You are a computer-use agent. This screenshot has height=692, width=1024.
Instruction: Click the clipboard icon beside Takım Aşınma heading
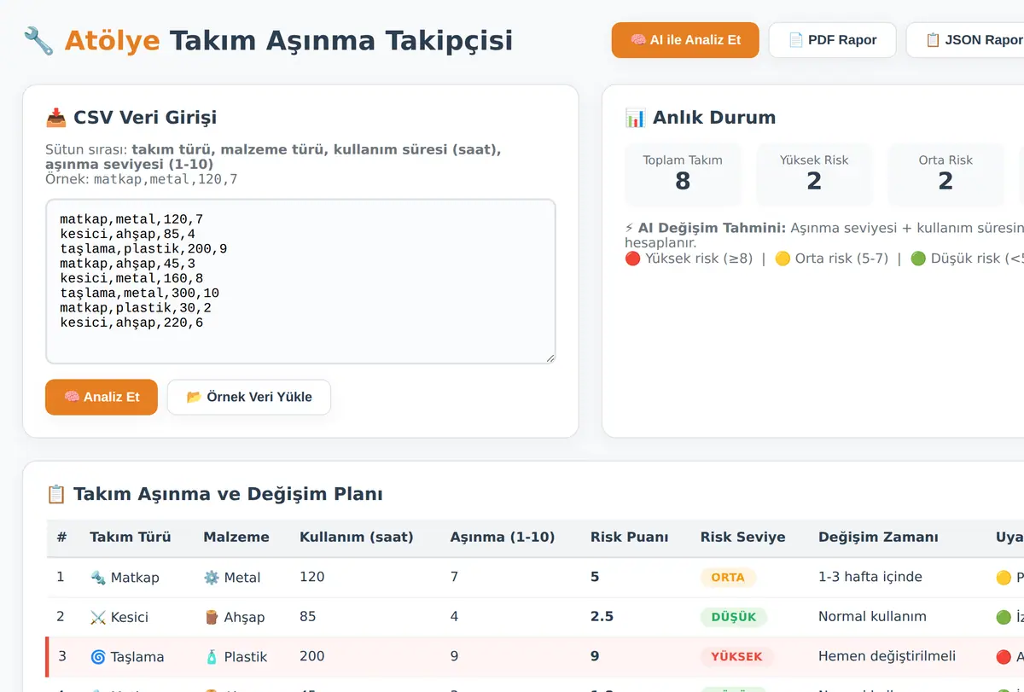(56, 494)
